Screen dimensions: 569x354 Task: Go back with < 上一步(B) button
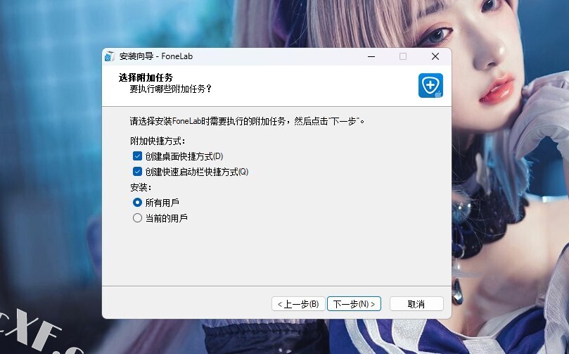298,304
